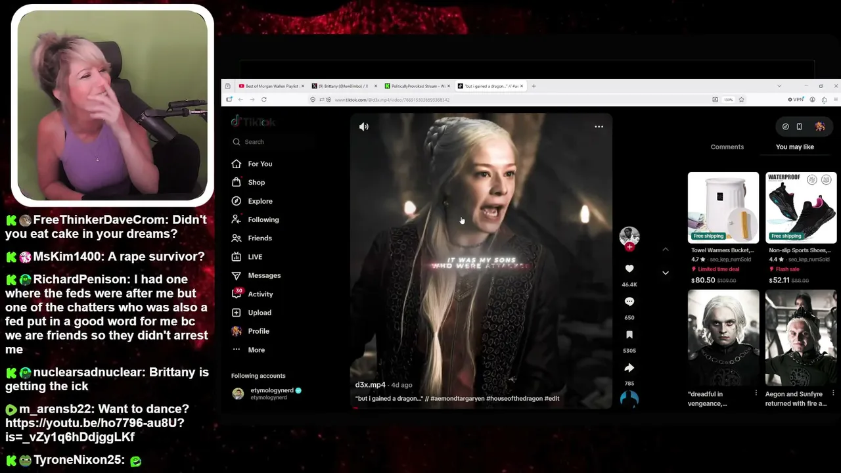
Task: Open the Non-slip Sports Shoes product
Action: pyautogui.click(x=801, y=208)
